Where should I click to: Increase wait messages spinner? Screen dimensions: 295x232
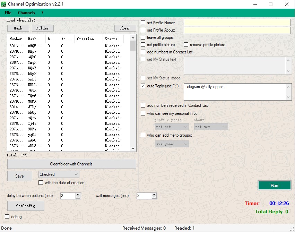[x=154, y=194]
